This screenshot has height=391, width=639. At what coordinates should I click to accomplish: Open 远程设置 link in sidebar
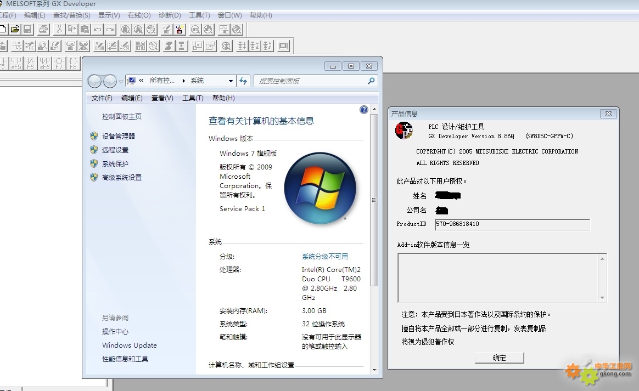click(x=115, y=150)
